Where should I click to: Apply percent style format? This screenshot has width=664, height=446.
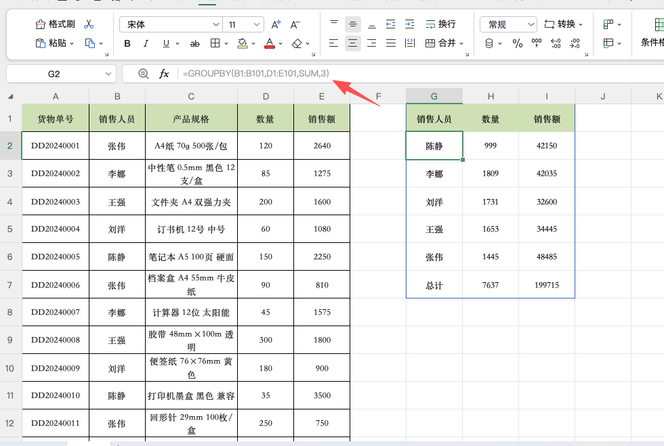point(518,43)
